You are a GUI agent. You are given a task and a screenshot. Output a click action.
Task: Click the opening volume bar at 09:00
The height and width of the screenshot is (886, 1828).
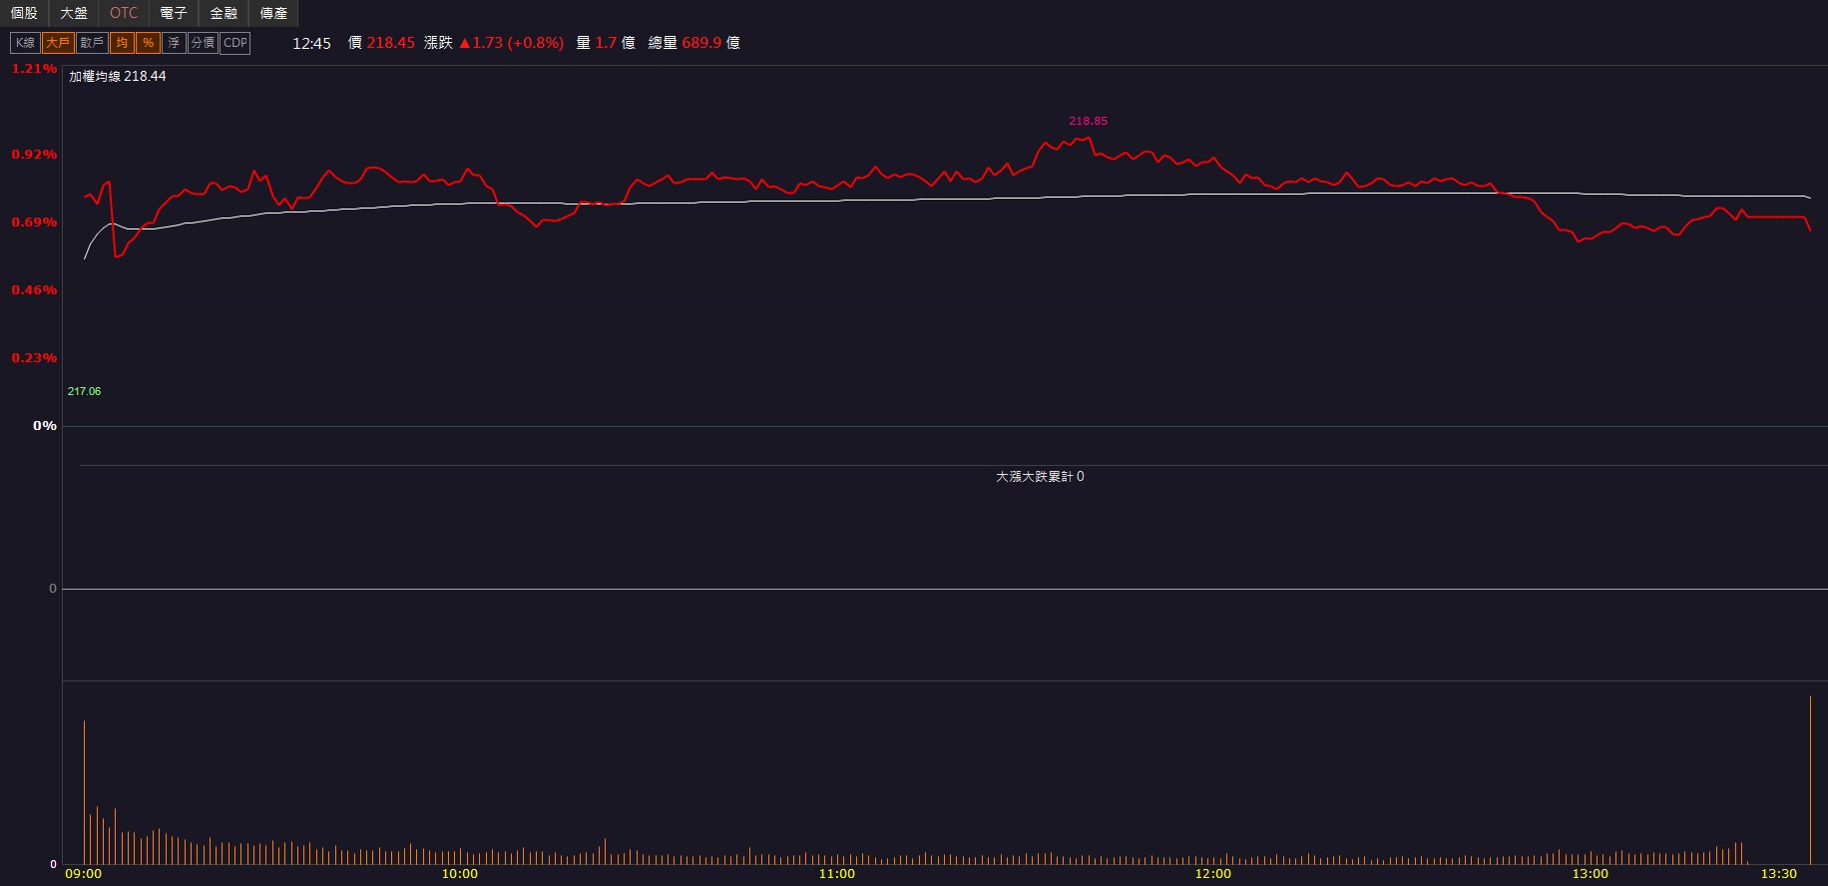click(x=84, y=792)
